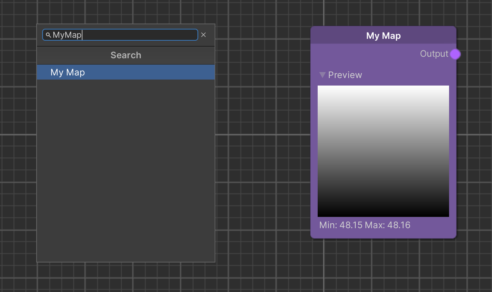Click the Search header in the popup

[x=126, y=55]
